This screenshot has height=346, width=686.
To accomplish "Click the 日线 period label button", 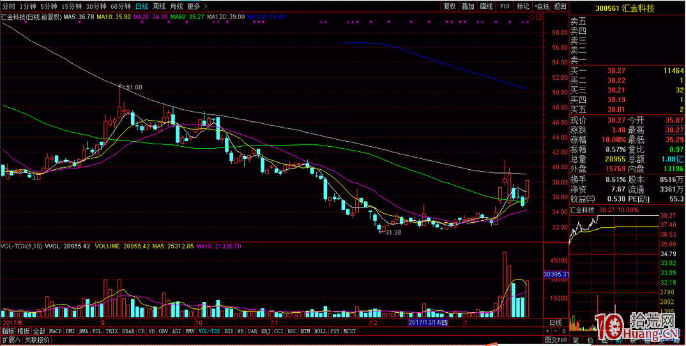I will tap(555, 323).
